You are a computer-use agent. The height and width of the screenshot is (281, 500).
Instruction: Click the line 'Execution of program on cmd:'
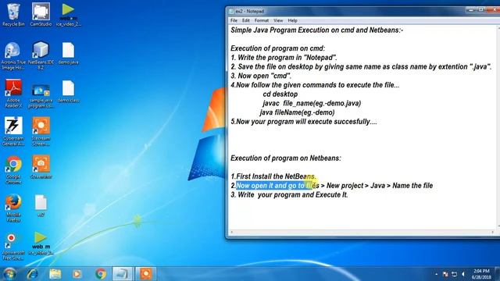coord(278,48)
